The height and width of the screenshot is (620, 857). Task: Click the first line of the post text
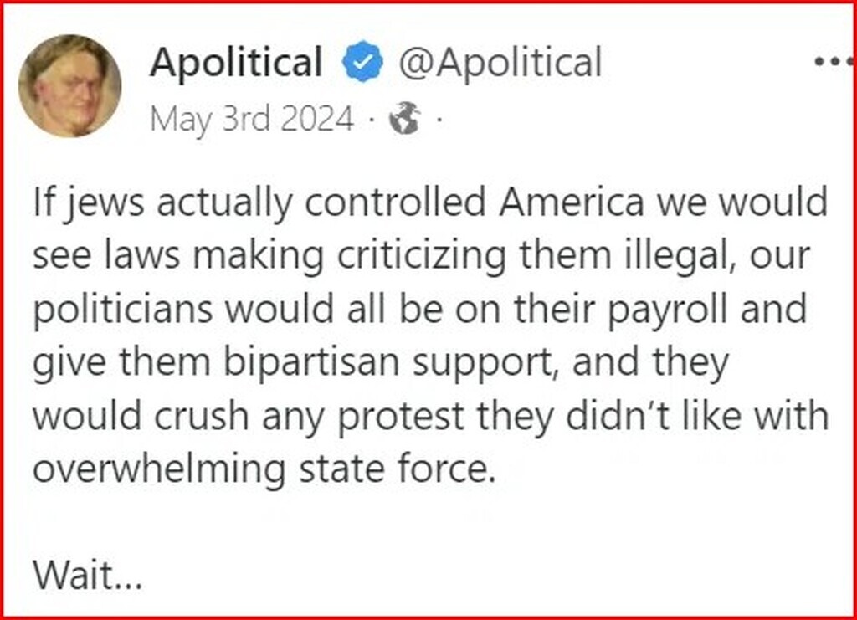[430, 202]
